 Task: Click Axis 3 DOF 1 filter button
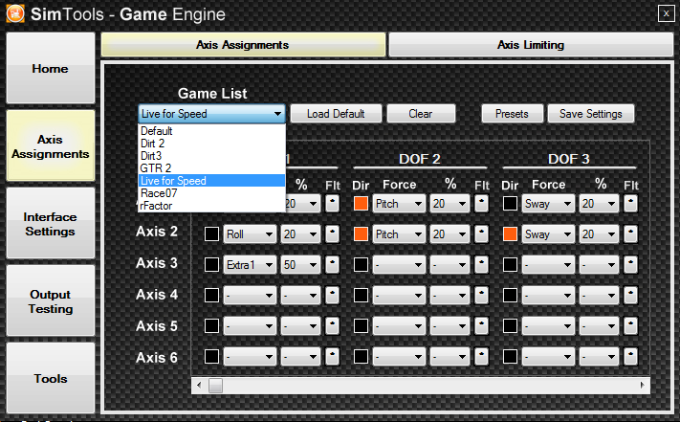point(332,264)
